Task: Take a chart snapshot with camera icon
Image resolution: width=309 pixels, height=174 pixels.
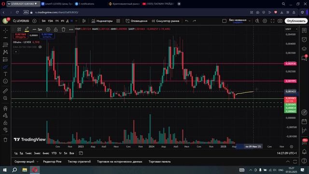Action: coord(280,21)
